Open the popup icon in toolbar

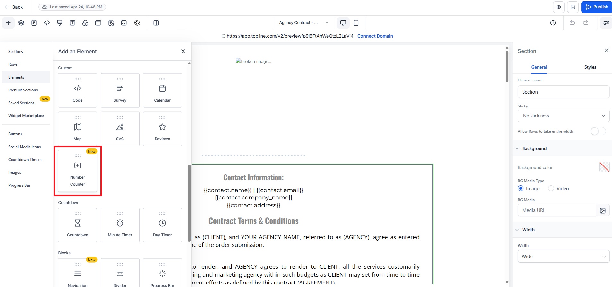click(98, 23)
